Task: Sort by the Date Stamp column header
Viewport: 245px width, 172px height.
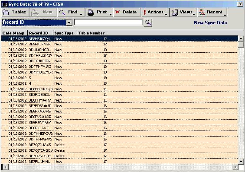Action: point(15,33)
